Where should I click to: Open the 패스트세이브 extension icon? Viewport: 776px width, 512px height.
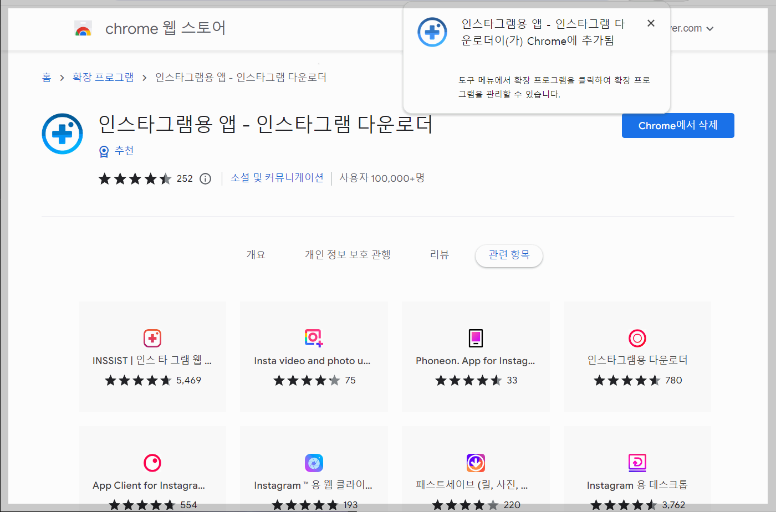pos(476,463)
